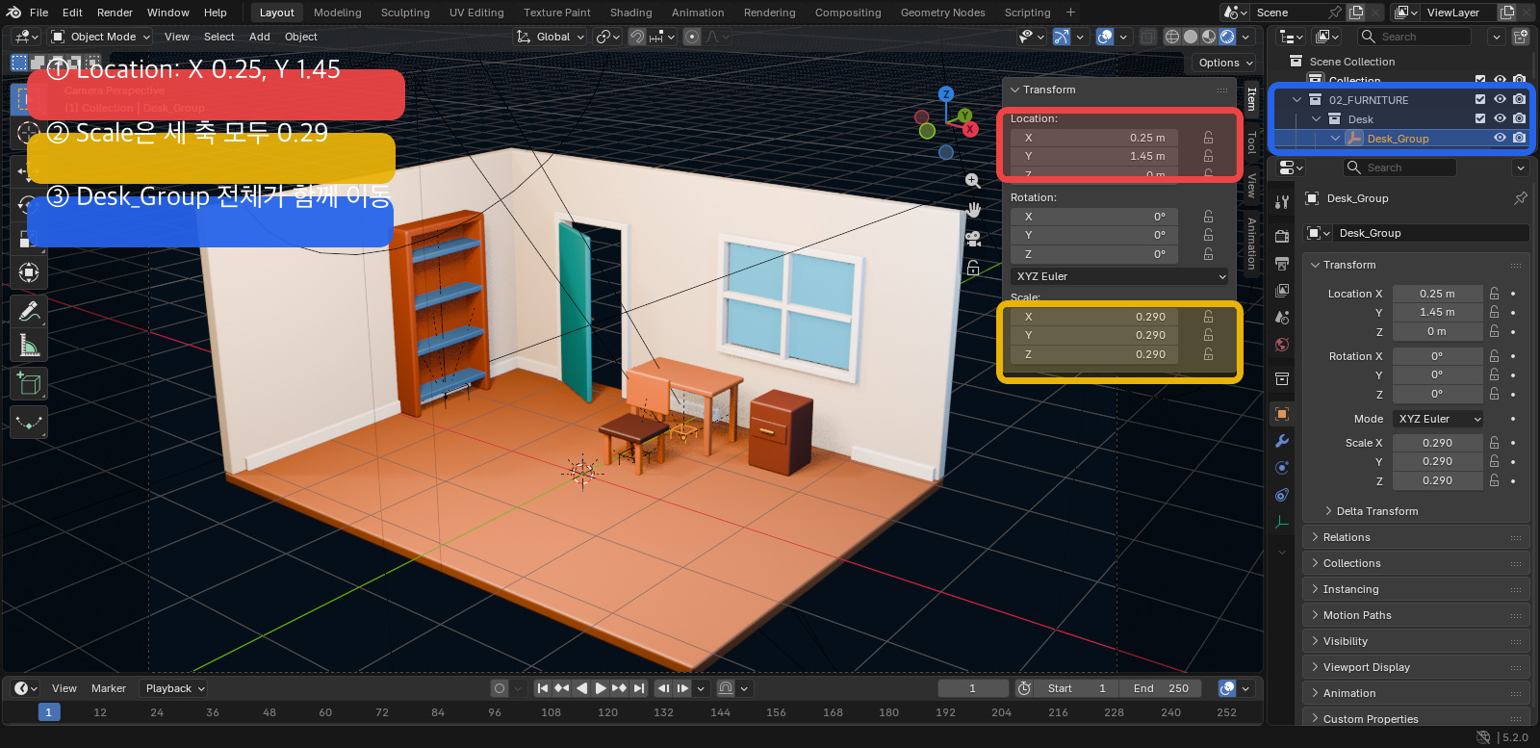Open the Object Constraints tab icon

click(x=1282, y=495)
